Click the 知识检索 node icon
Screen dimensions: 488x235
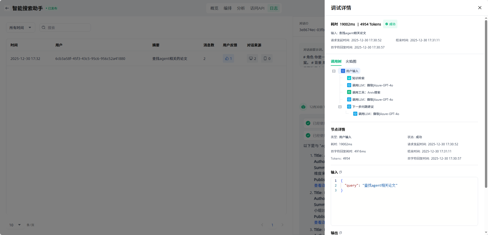[349, 78]
